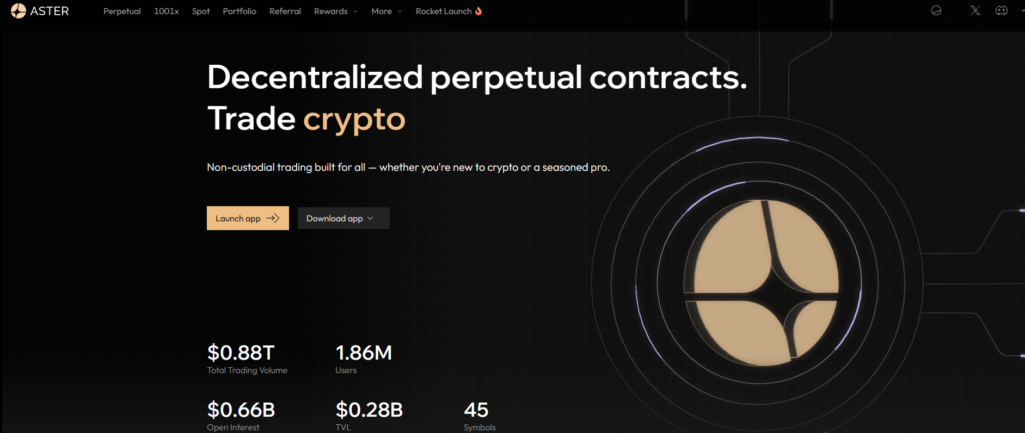The image size is (1025, 433).
Task: Navigate to the Referral page
Action: (285, 11)
